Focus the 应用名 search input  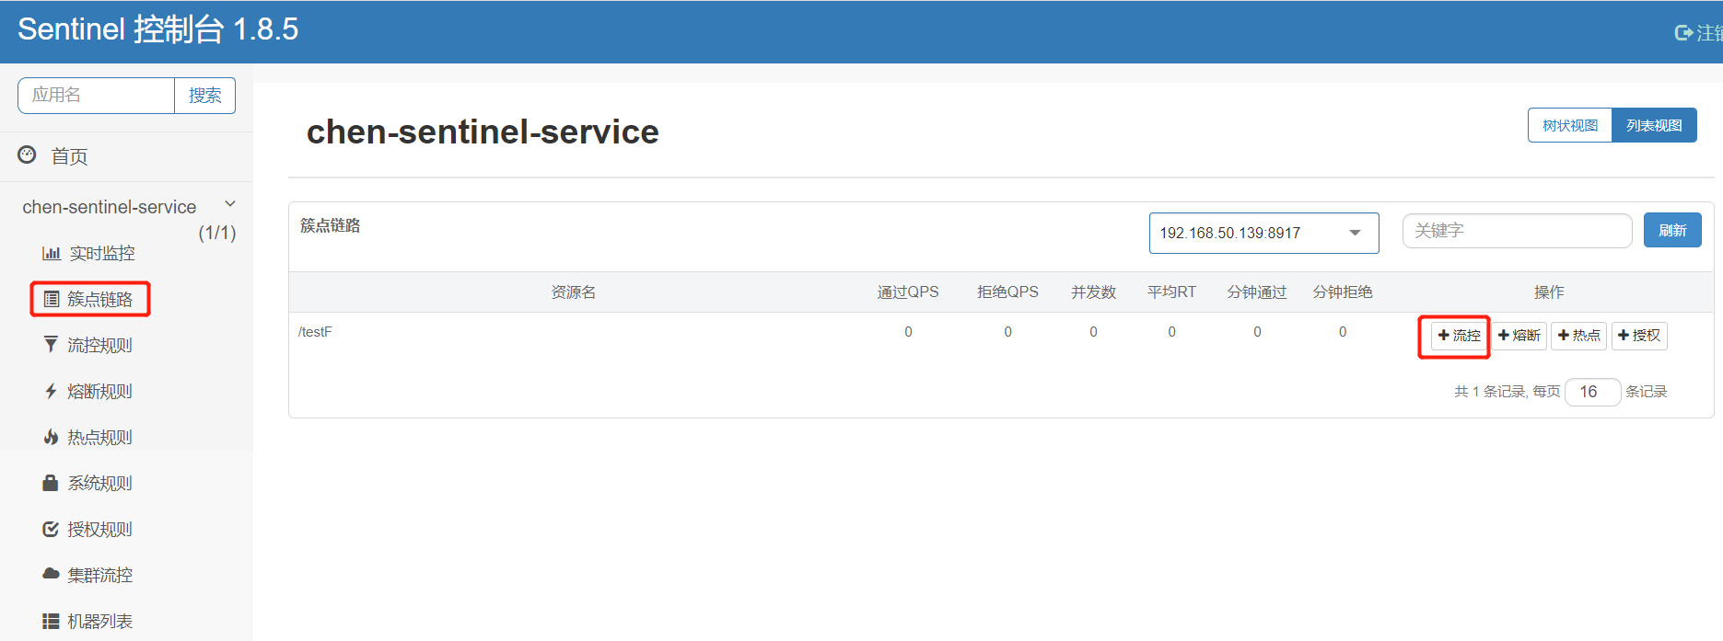pyautogui.click(x=96, y=96)
